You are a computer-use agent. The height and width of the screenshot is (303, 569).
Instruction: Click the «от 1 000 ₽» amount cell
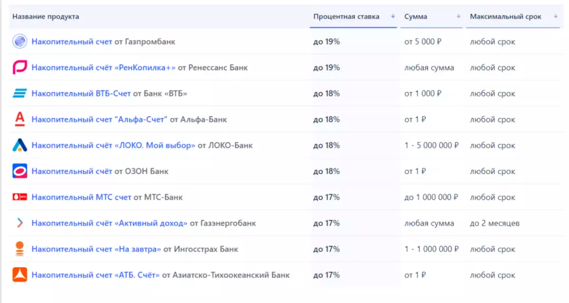tap(423, 94)
